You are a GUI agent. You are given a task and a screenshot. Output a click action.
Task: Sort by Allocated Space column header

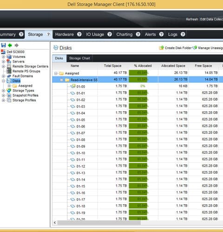(173, 66)
